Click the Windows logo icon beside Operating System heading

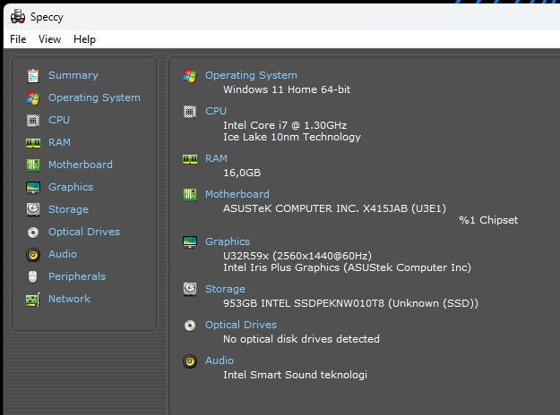[190, 76]
